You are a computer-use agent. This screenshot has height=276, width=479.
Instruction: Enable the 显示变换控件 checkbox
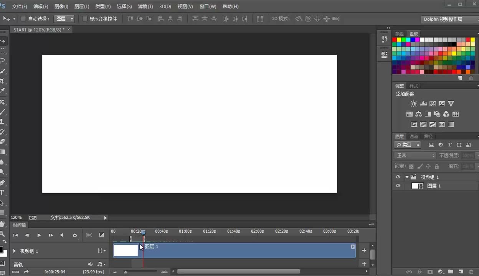(85, 19)
